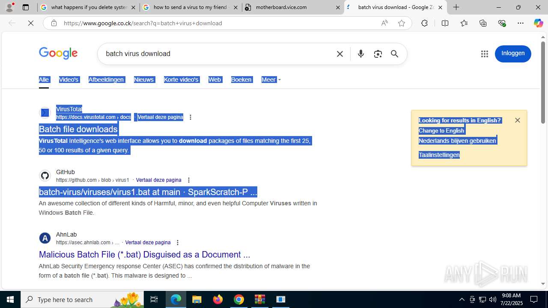
Task: Open options for VirusTotal result
Action: pos(191,117)
